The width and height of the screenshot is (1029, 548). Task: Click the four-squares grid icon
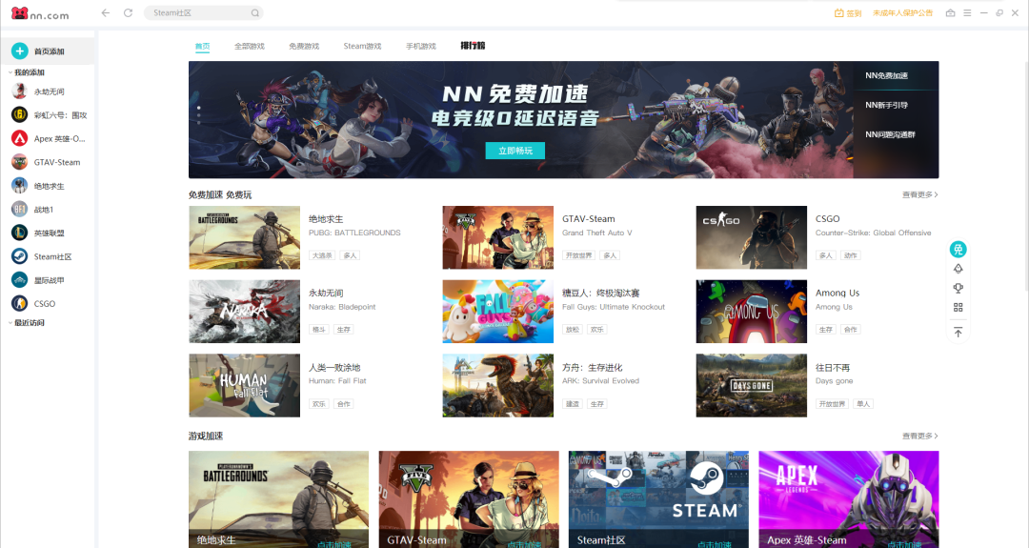[958, 307]
